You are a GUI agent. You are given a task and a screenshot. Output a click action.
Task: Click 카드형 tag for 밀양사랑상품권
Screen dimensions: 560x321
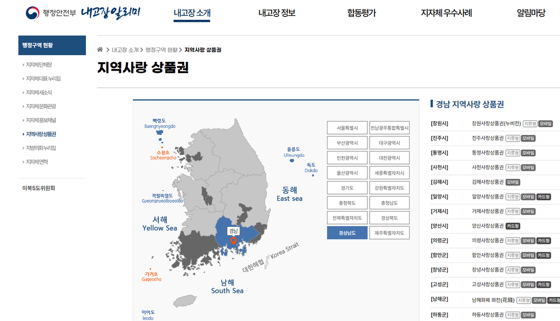[543, 197]
